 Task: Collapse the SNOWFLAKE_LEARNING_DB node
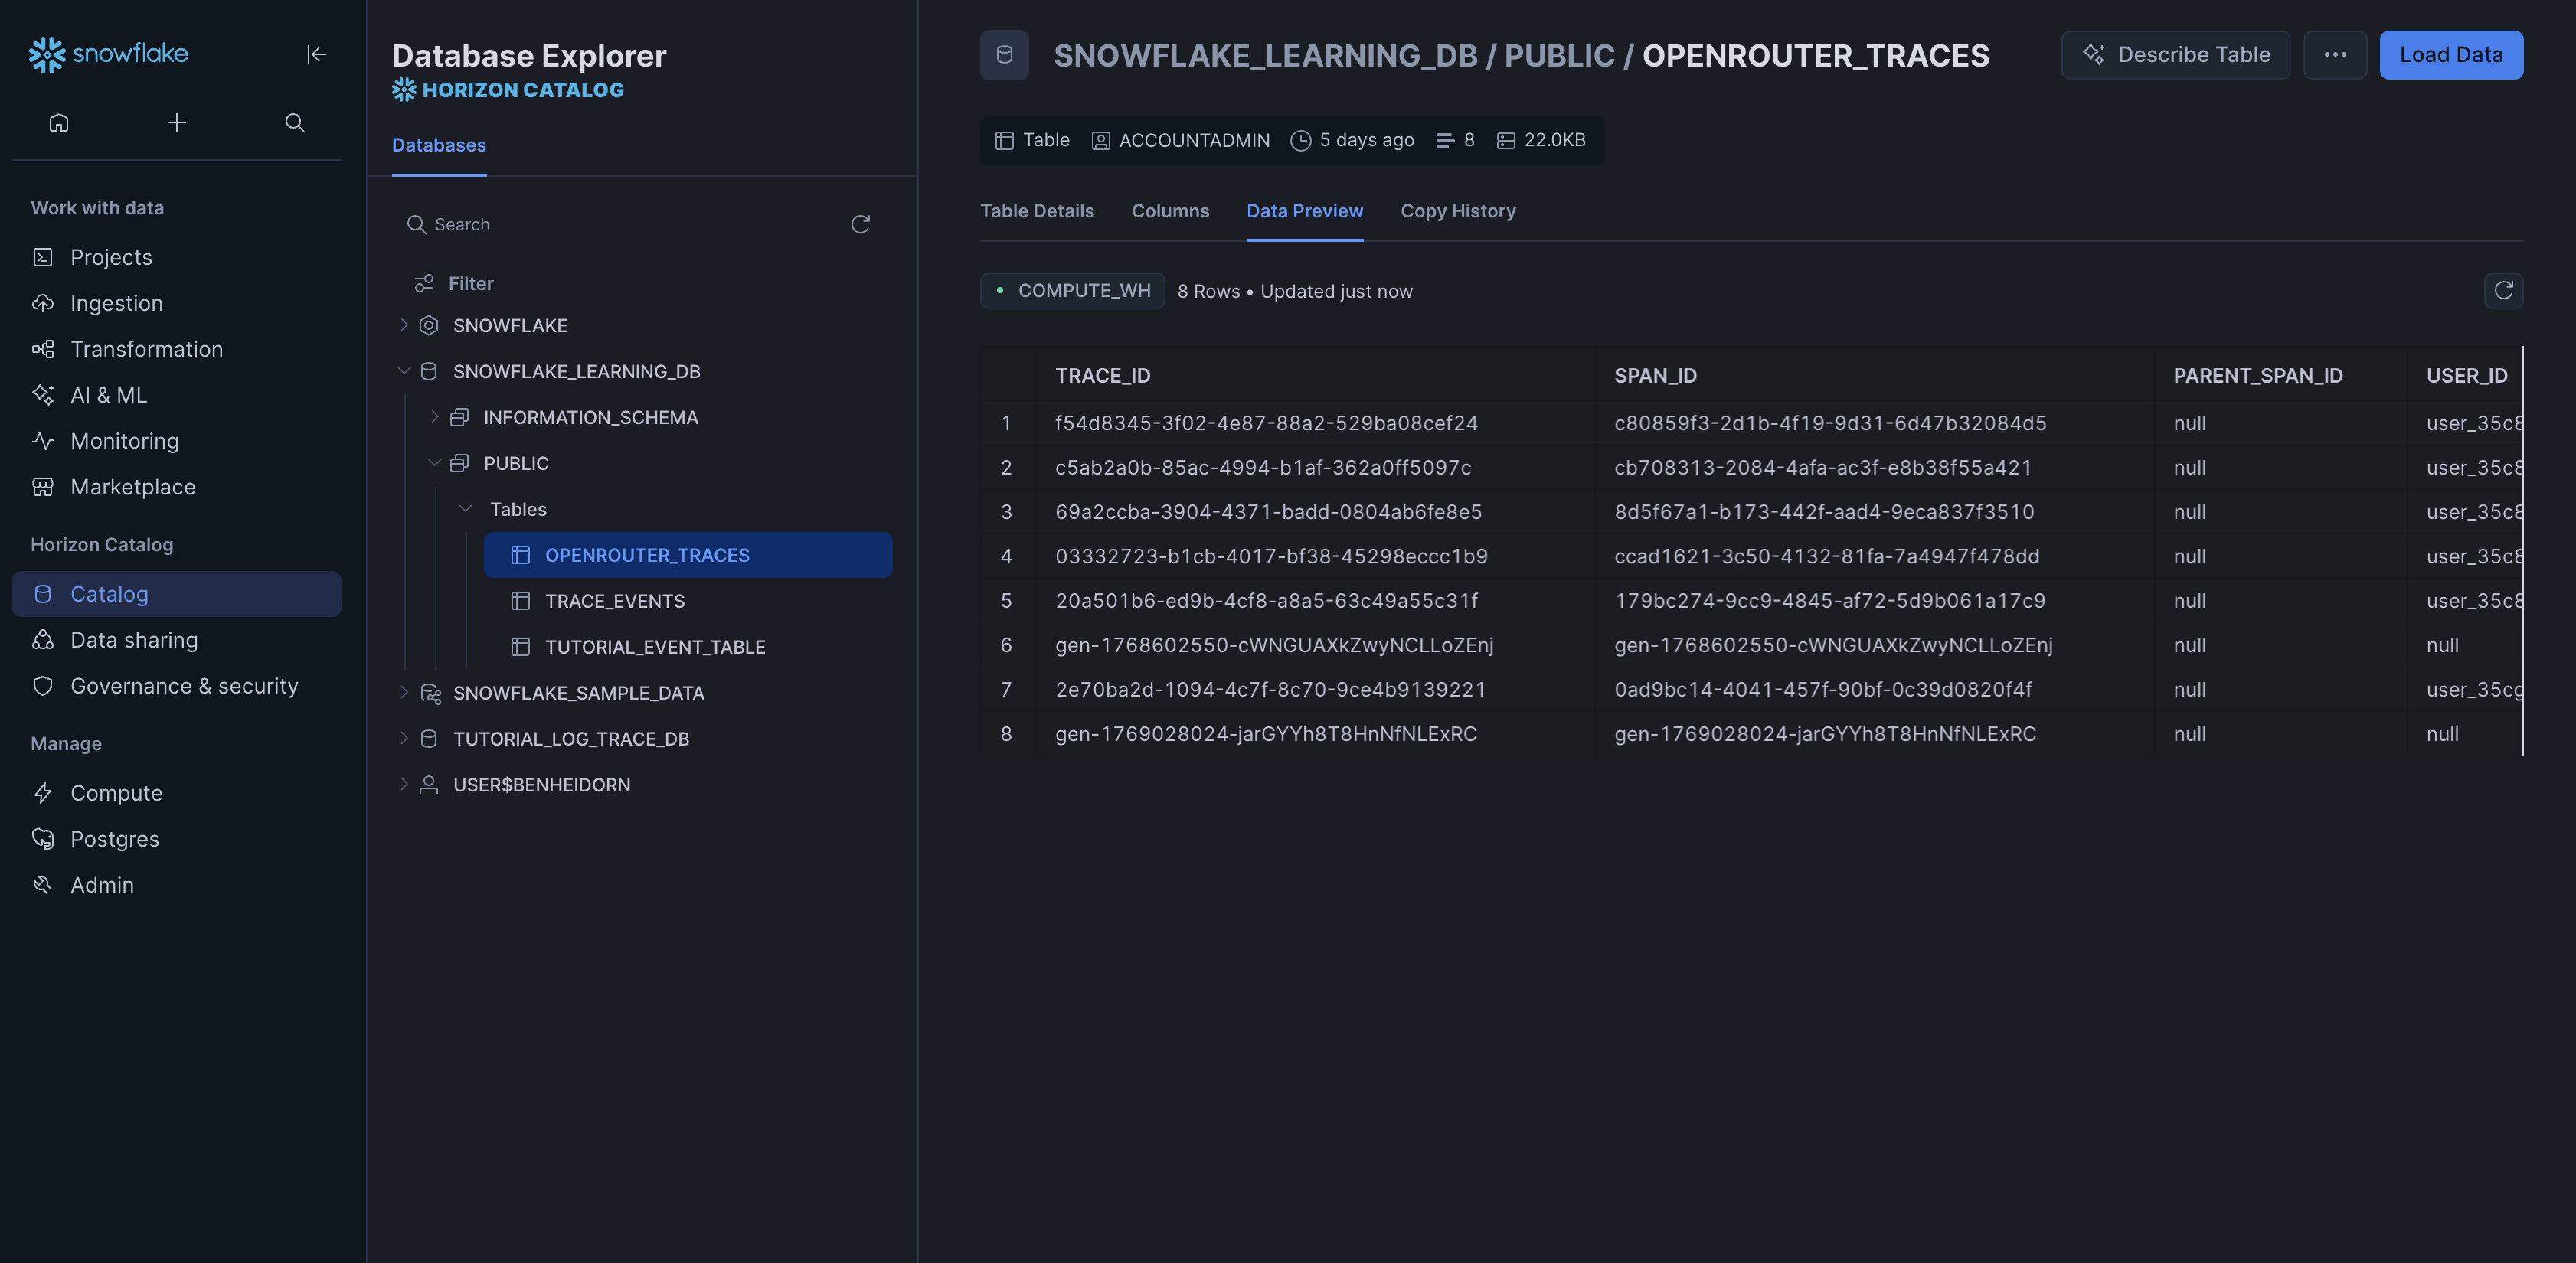[x=404, y=371]
